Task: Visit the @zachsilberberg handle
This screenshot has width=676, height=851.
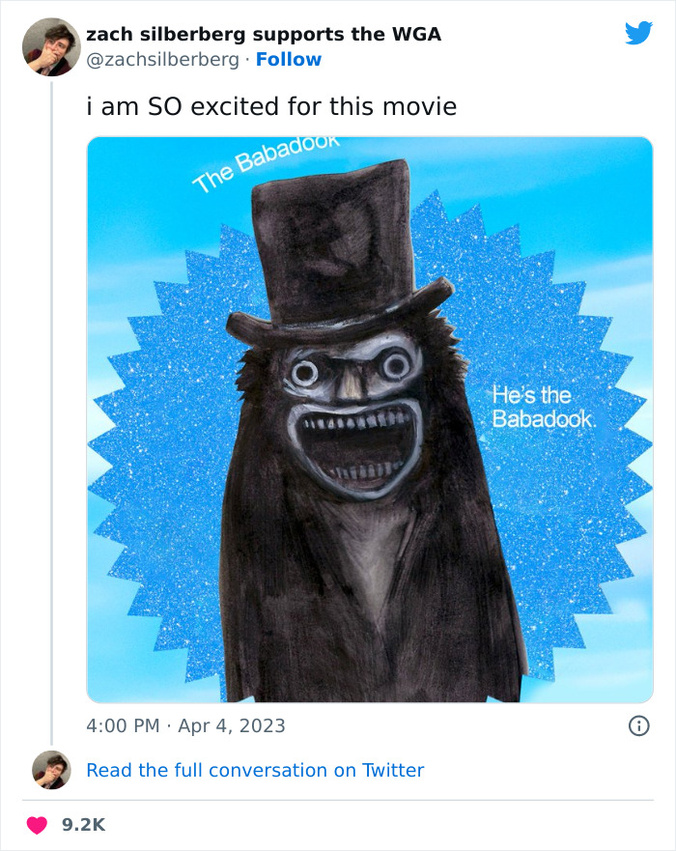Action: coord(163,59)
